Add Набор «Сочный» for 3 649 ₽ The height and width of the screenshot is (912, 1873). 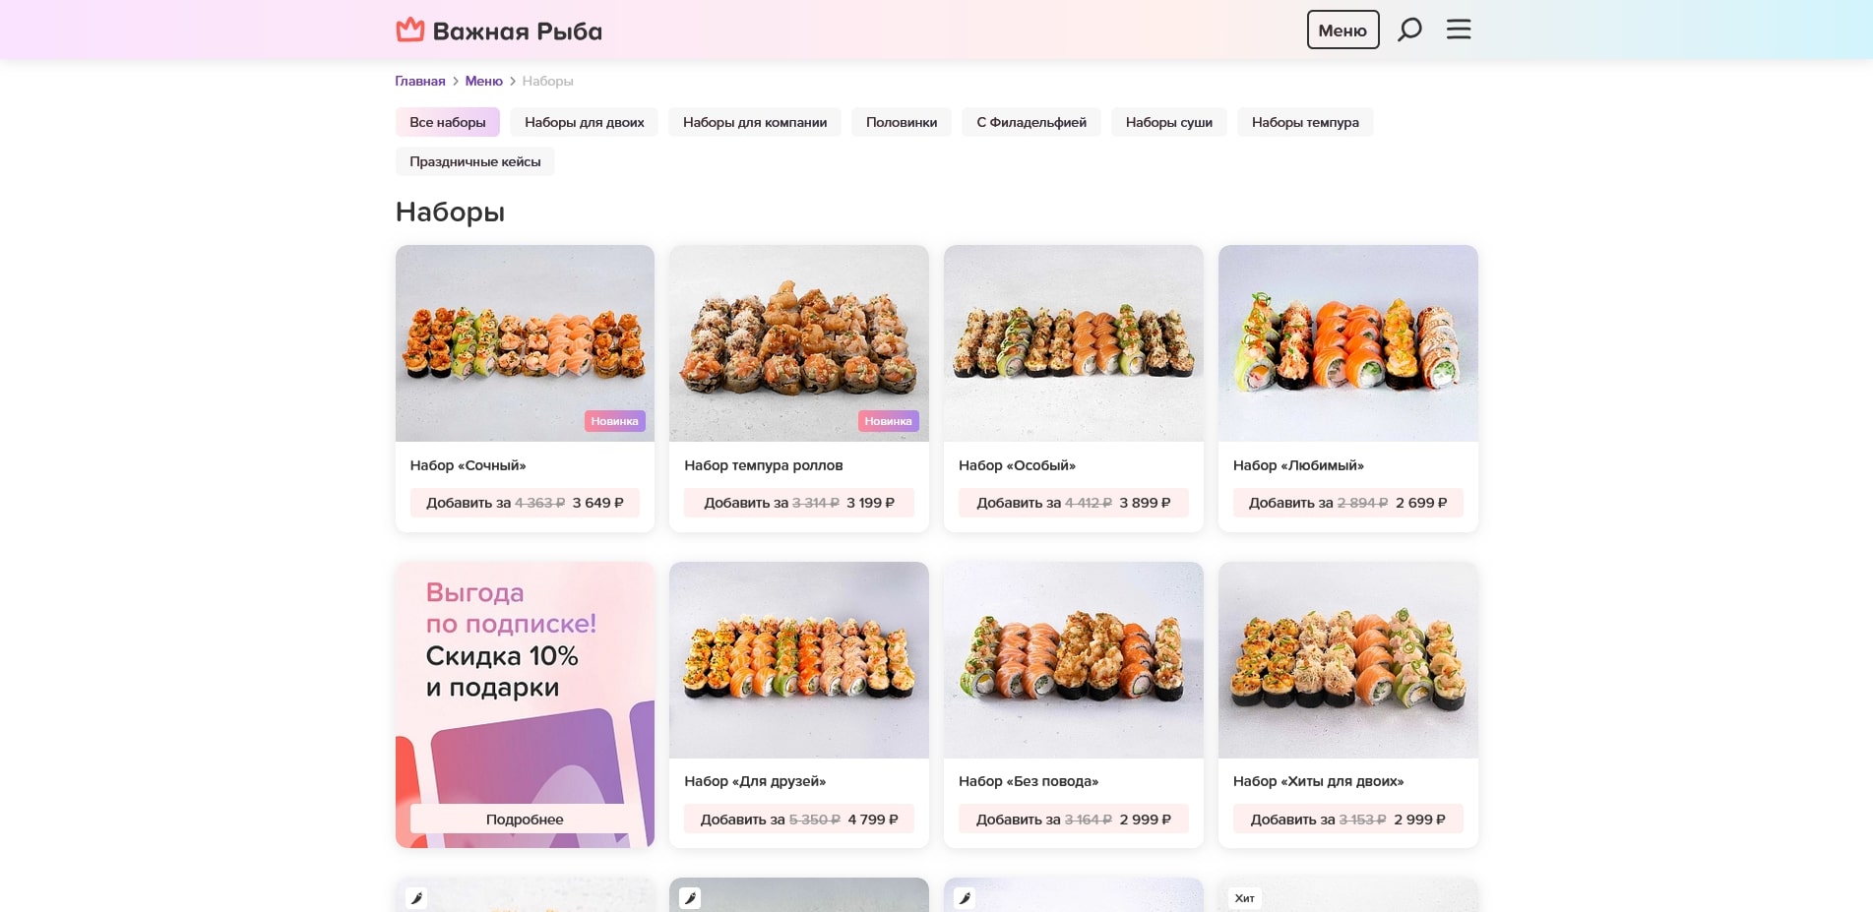tap(525, 503)
